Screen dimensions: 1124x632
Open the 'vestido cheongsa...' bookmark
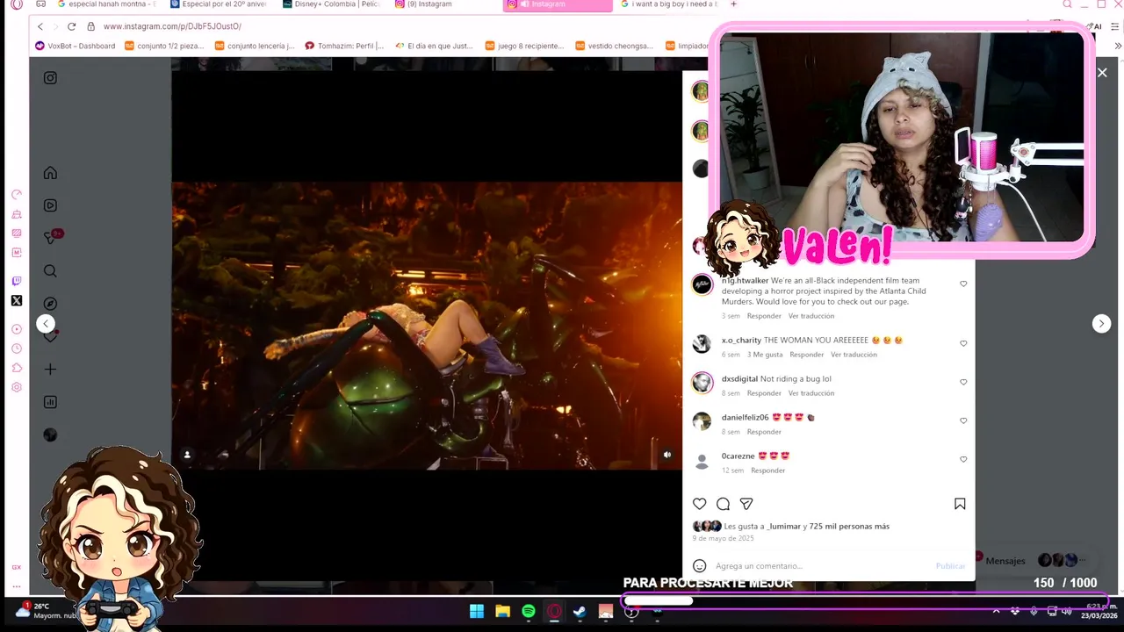click(x=614, y=46)
